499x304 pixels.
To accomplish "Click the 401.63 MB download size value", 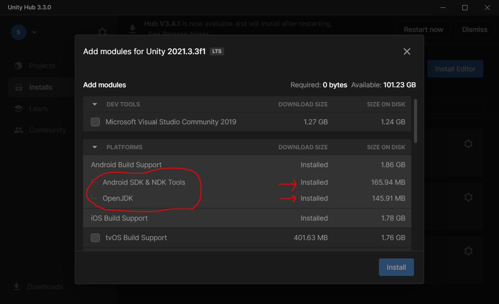I will [311, 238].
